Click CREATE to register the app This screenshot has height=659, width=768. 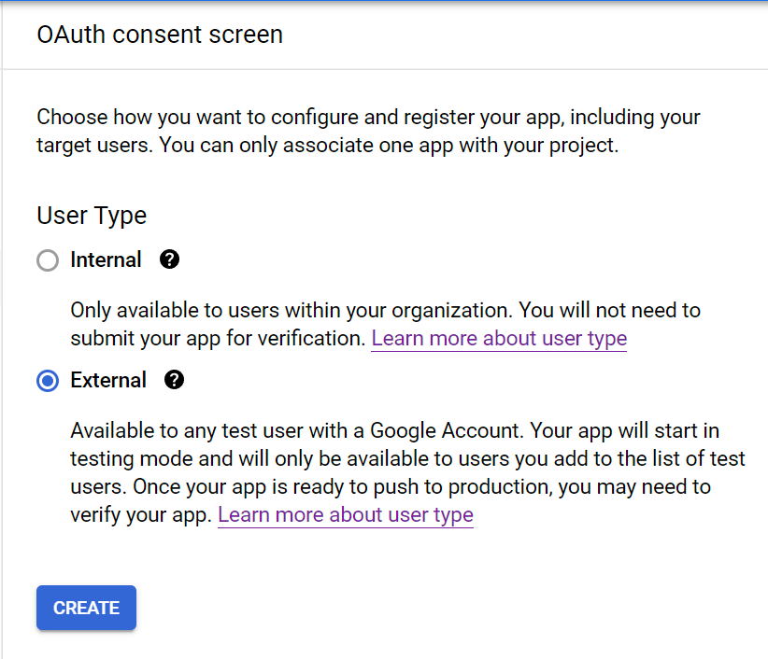[86, 608]
